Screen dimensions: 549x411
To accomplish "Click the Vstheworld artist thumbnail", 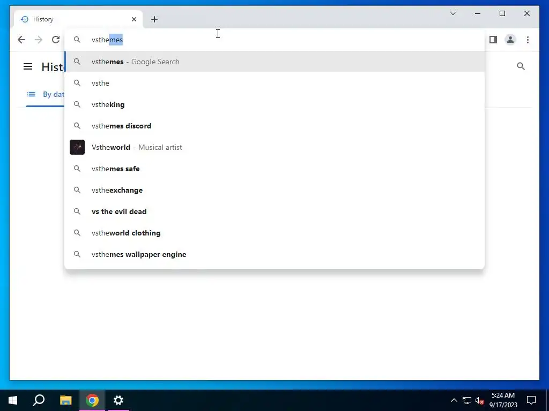I will [x=77, y=147].
